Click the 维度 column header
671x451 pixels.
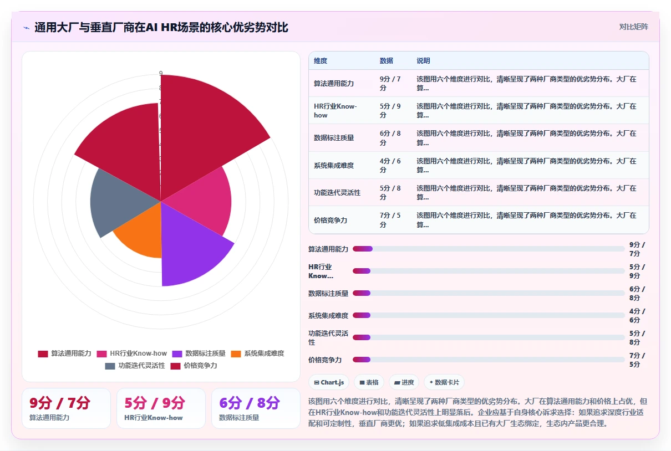point(321,61)
